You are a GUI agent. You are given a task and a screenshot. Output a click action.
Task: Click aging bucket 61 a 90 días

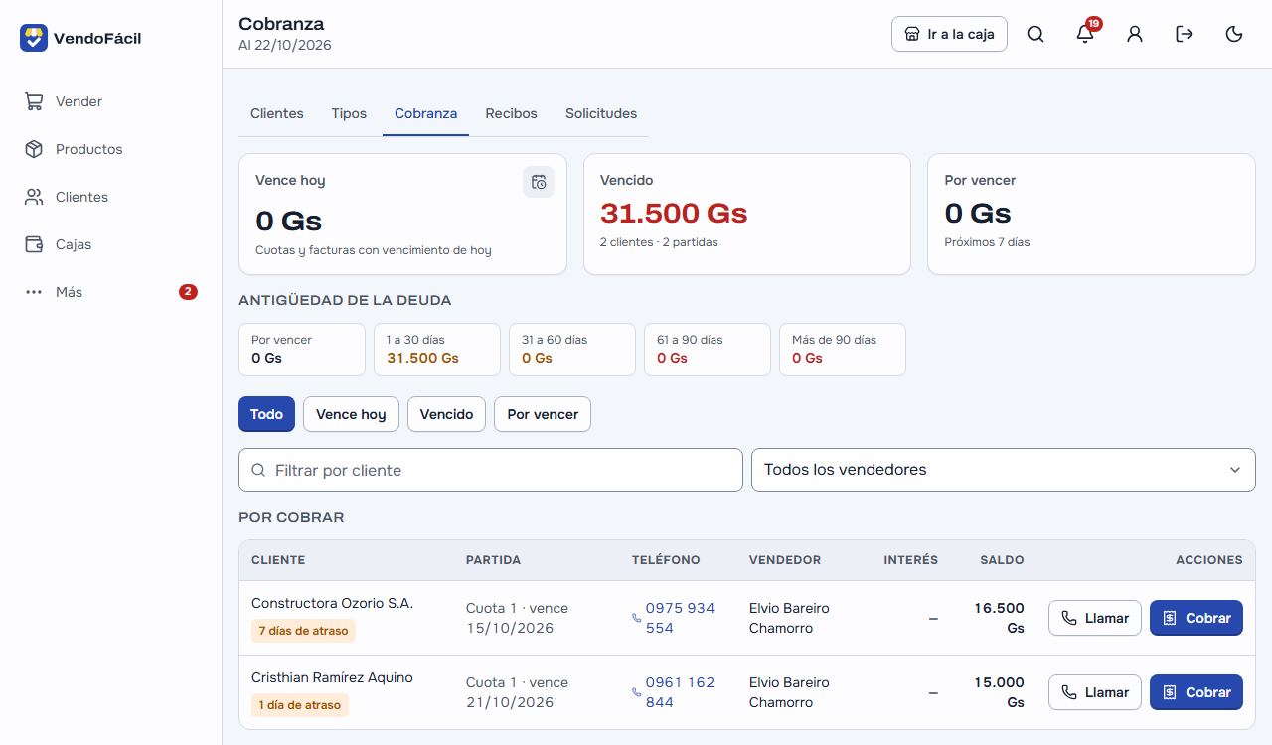708,350
